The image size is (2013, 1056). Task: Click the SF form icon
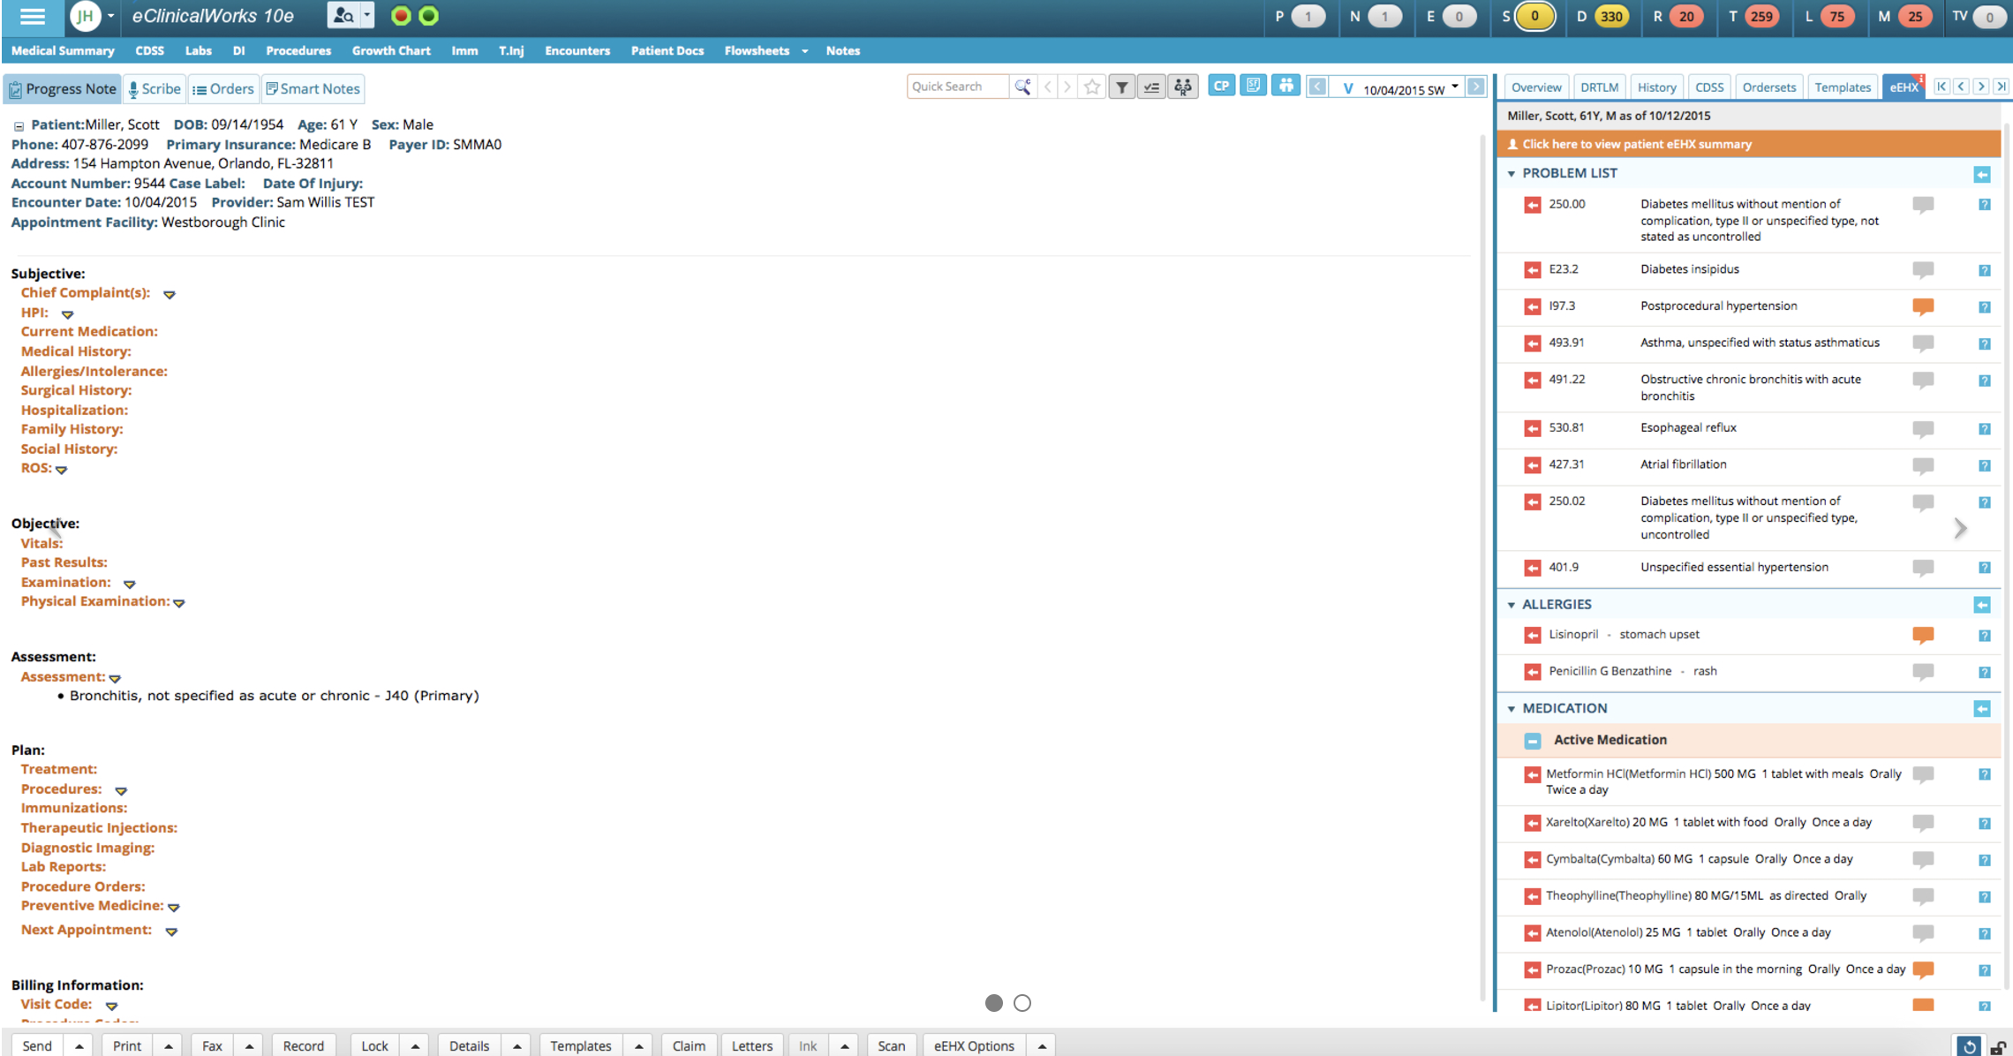[x=1253, y=86]
